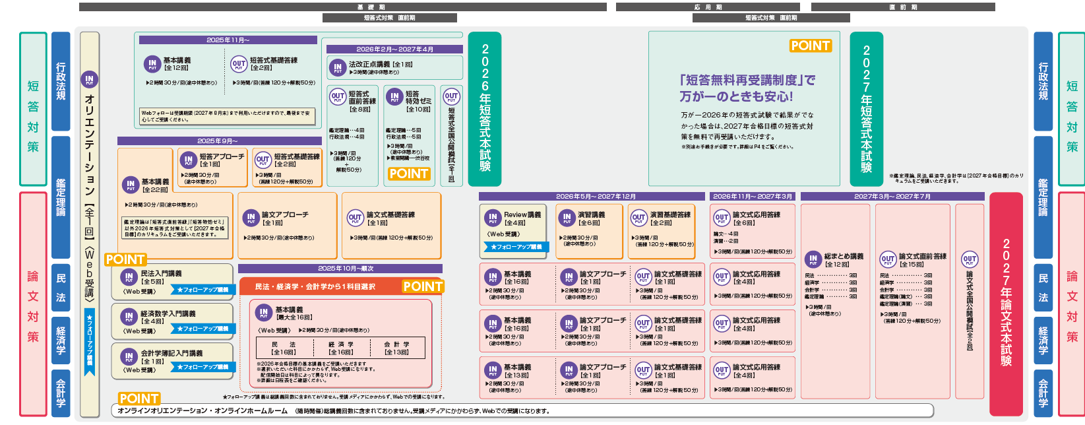Click the OUT icon beside 短答直前答練

tap(338, 96)
